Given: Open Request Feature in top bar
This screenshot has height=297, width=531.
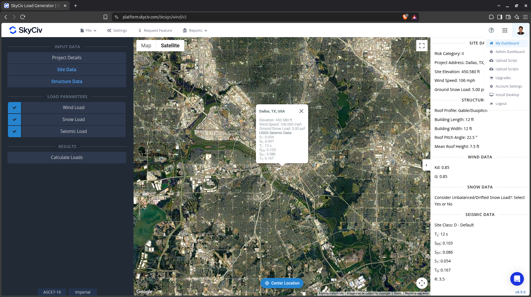Looking at the screenshot, I should pos(155,31).
